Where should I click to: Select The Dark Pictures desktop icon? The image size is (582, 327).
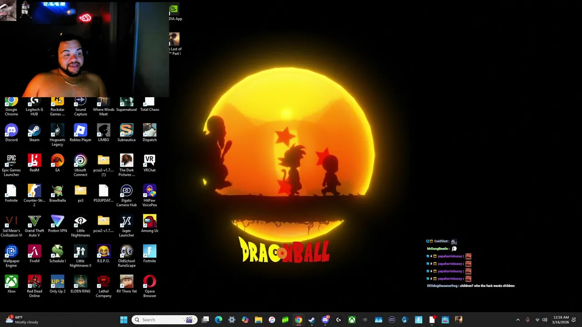pos(126,166)
